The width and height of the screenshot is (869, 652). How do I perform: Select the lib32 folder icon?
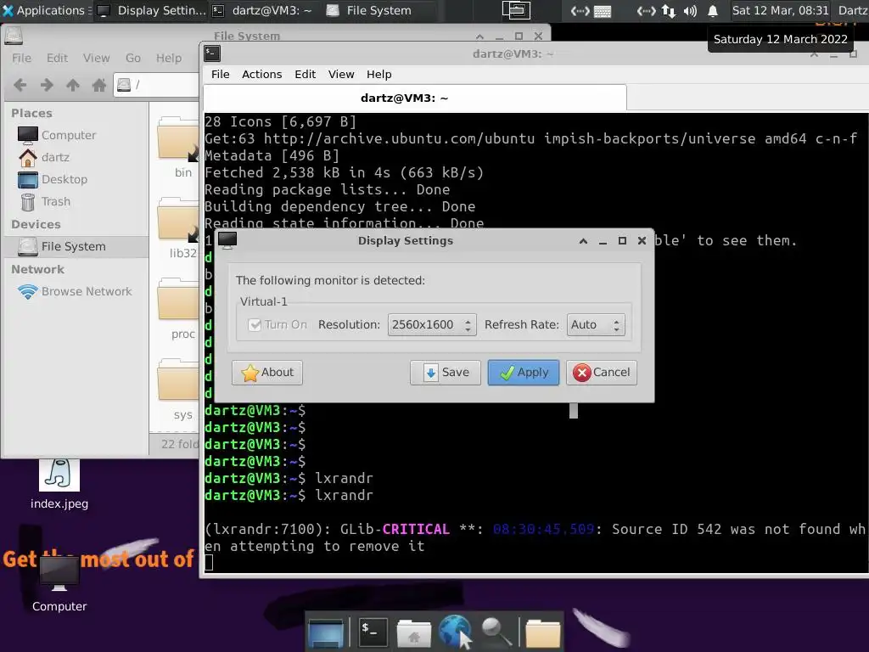pyautogui.click(x=178, y=220)
